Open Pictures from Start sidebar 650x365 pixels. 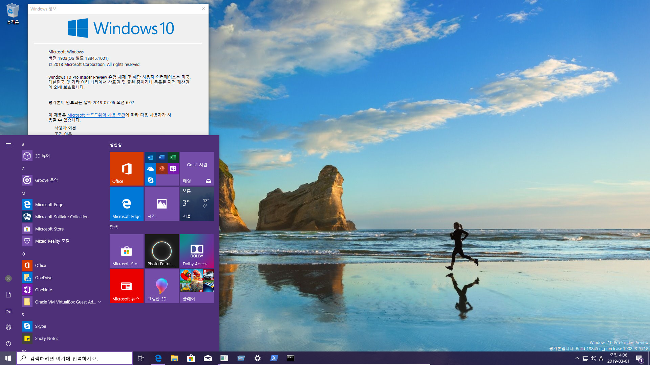point(8,311)
